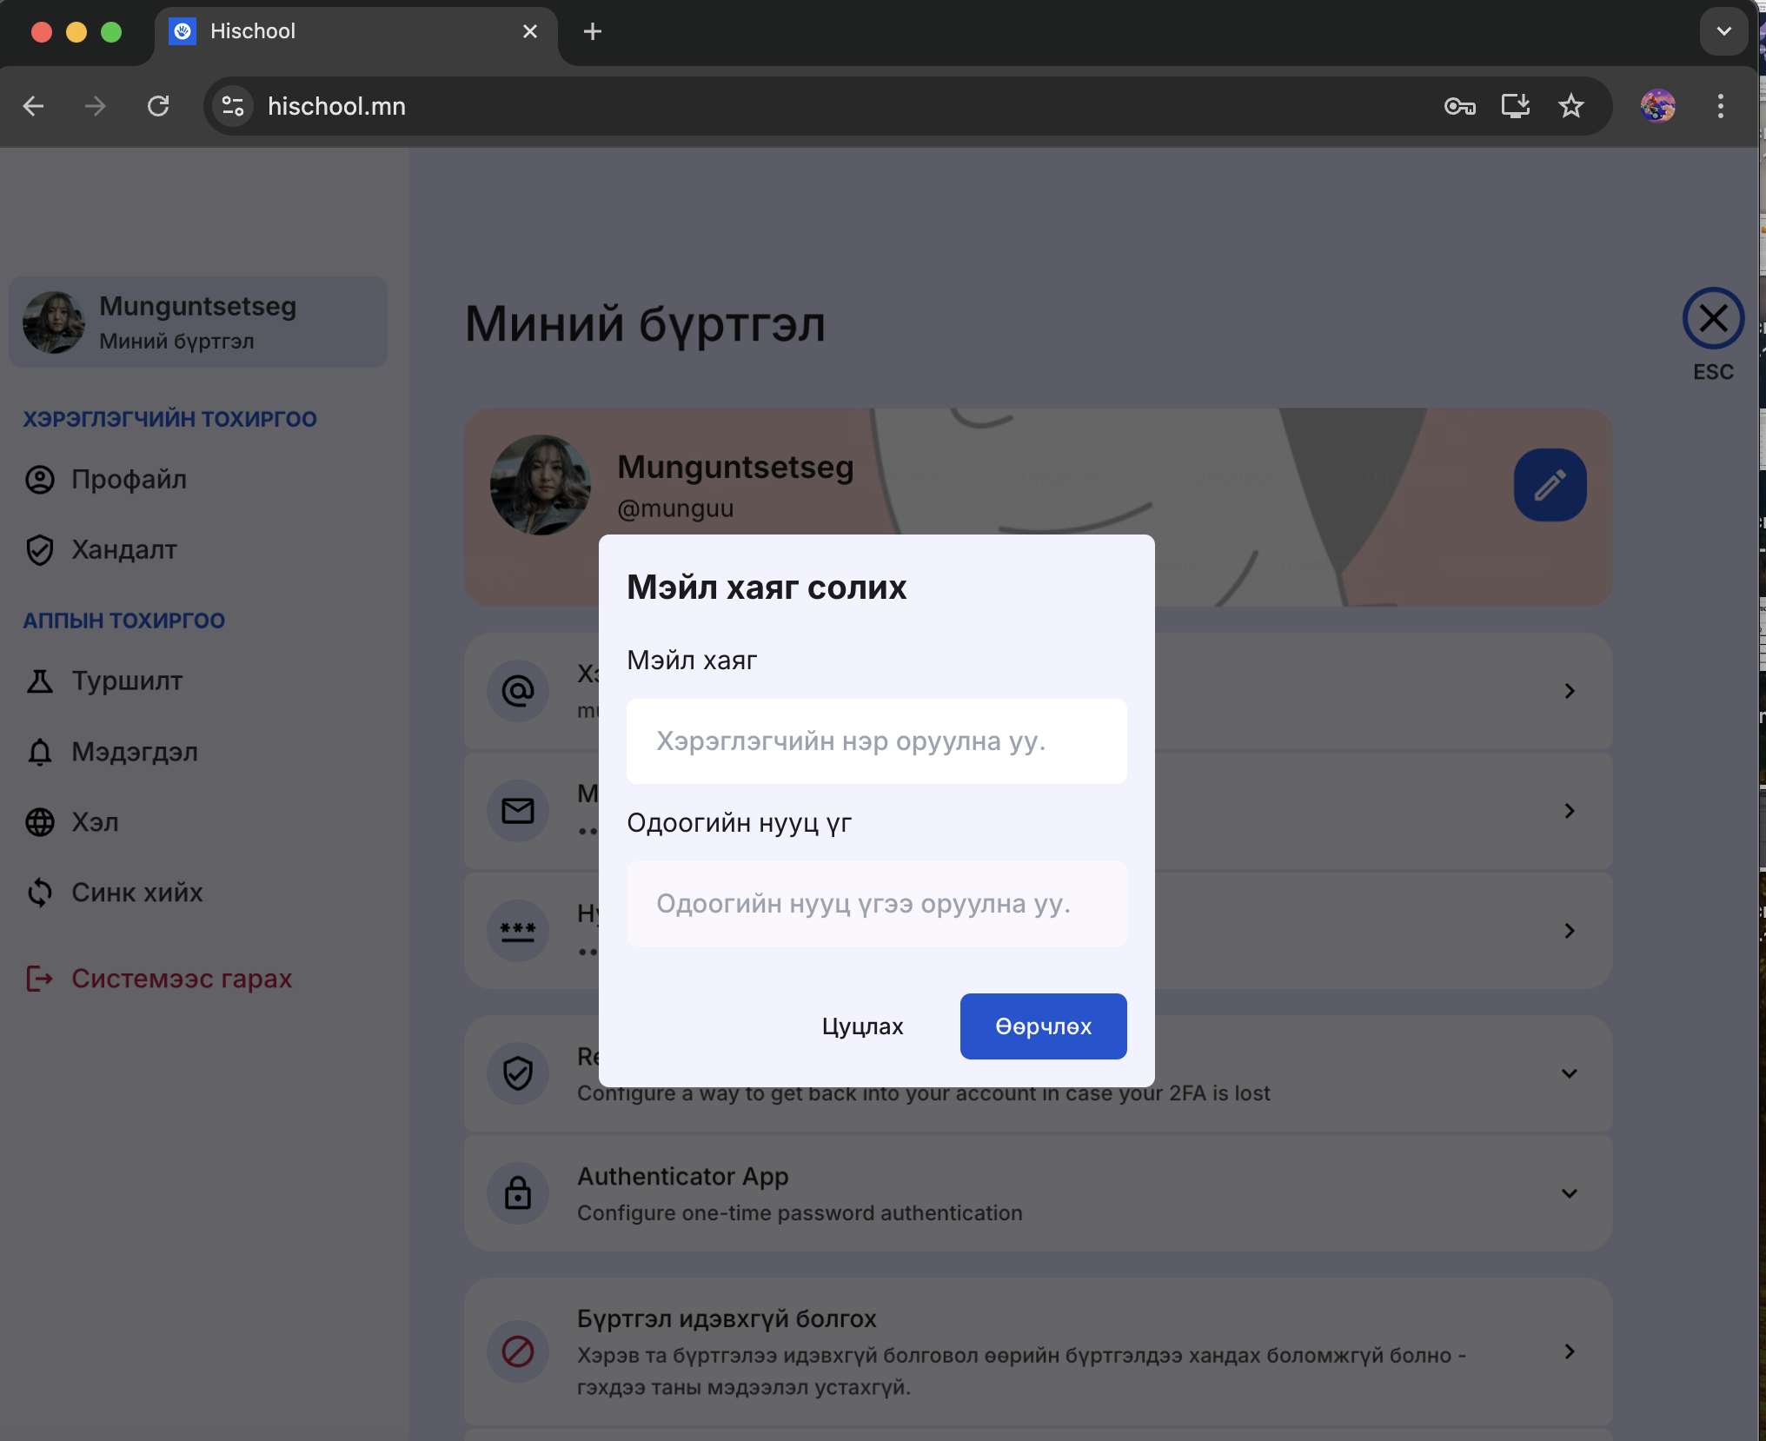Click the password key icon in address bar
Viewport: 1766px width, 1441px height.
click(x=1459, y=106)
